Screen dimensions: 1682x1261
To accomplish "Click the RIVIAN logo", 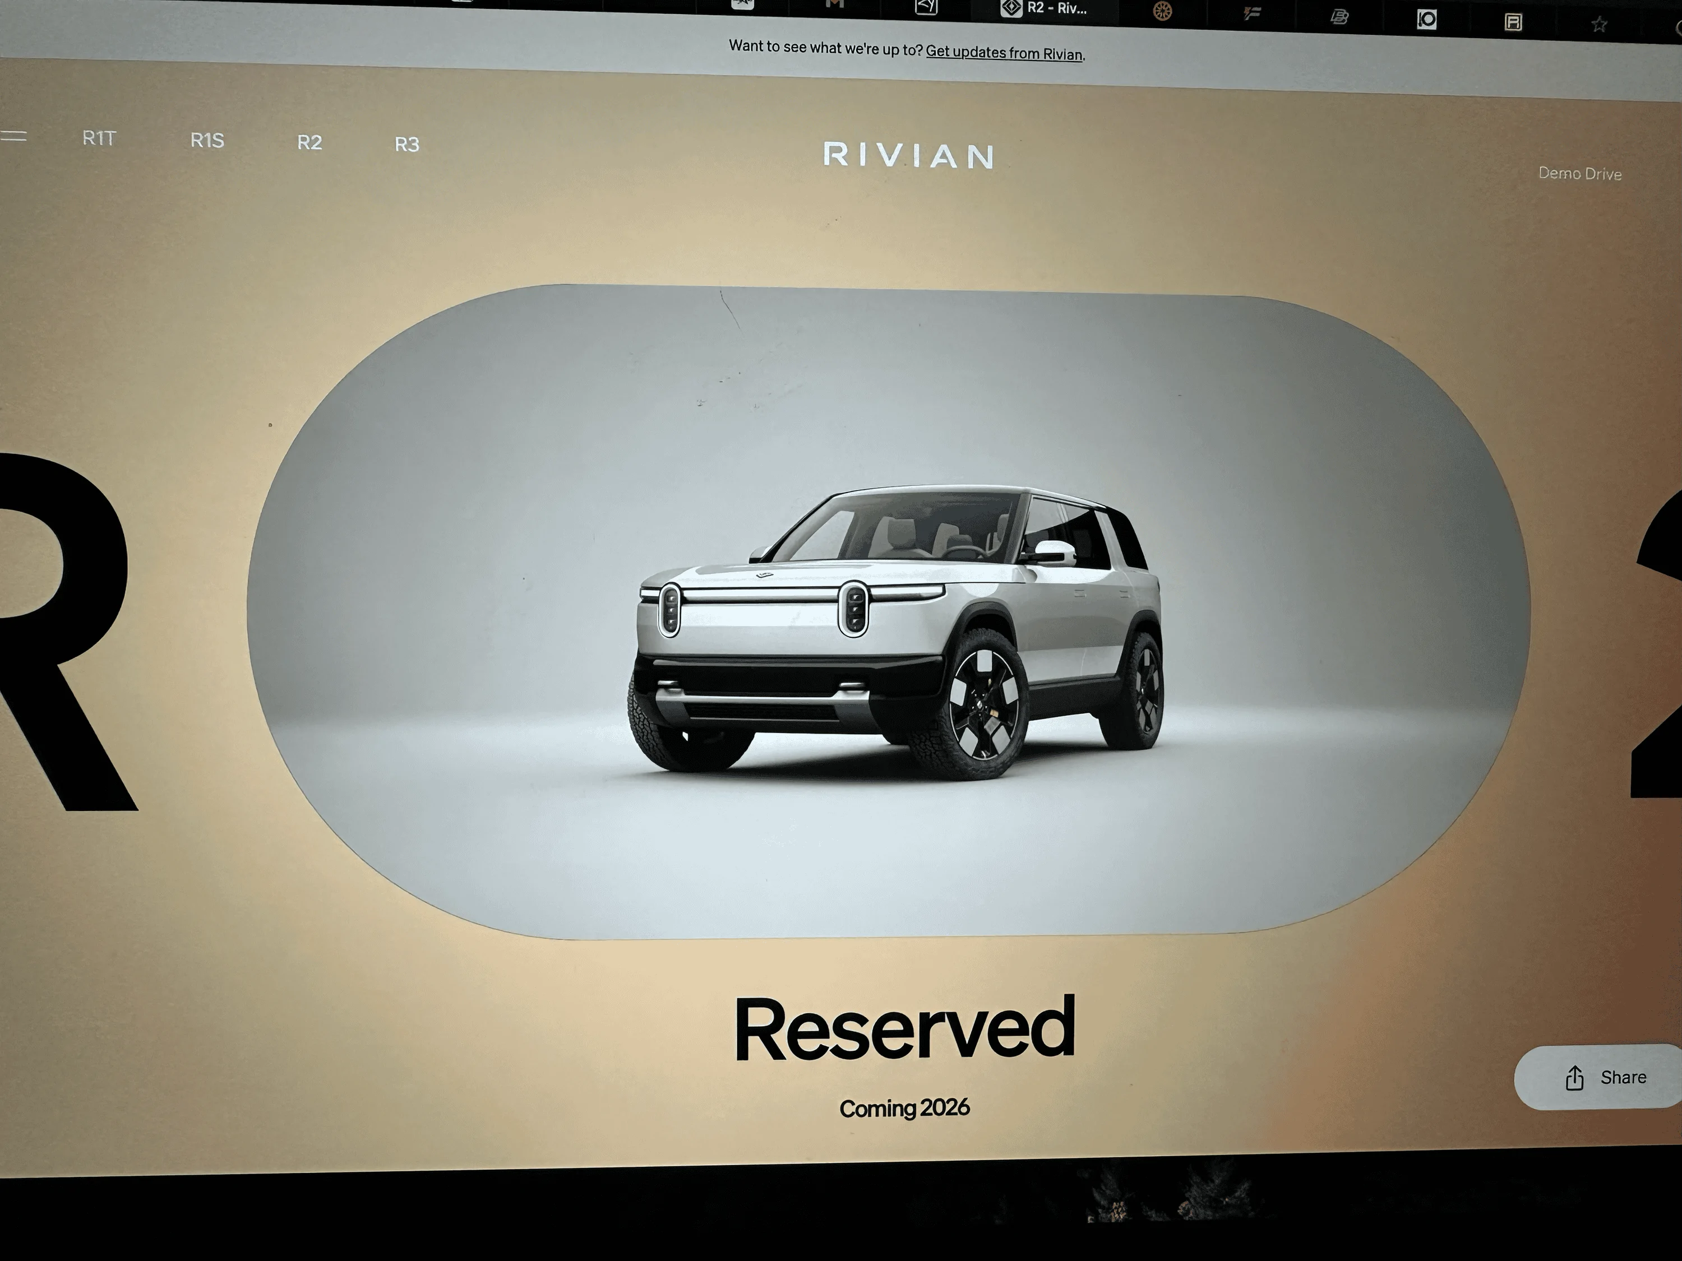I will coord(909,155).
